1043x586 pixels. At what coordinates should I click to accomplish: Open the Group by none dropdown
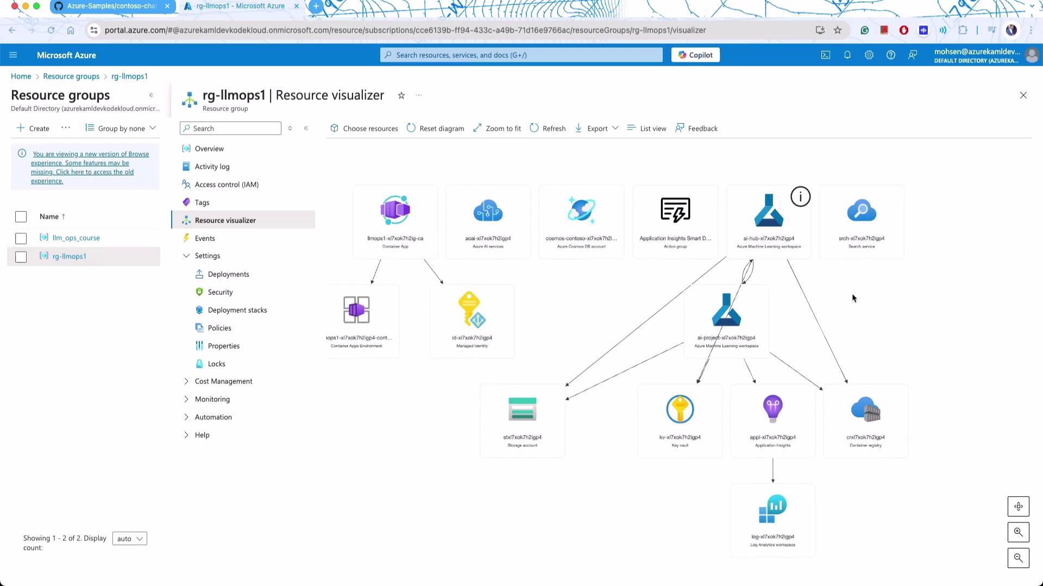pyautogui.click(x=121, y=129)
